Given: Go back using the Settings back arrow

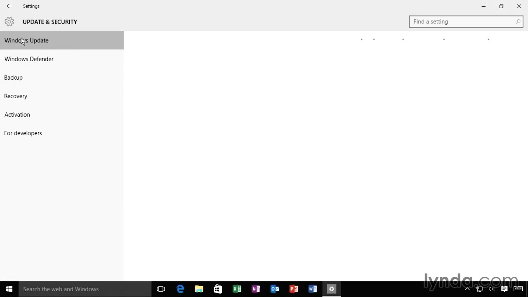Looking at the screenshot, I should click(x=9, y=6).
